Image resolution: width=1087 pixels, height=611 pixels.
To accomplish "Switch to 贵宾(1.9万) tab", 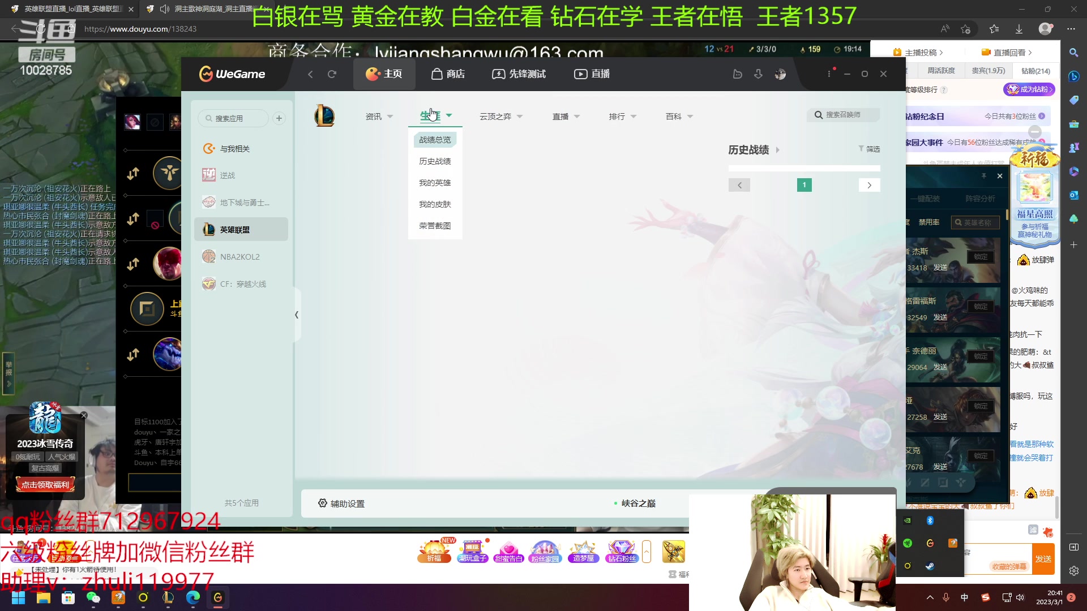I will pyautogui.click(x=988, y=71).
